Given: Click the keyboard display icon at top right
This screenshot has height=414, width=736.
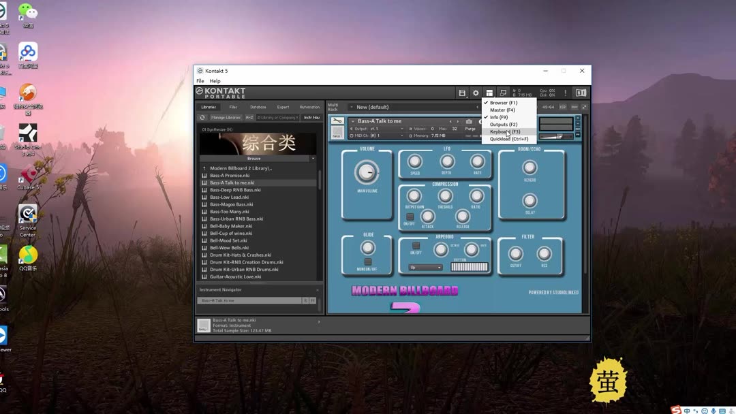Looking at the screenshot, I should click(x=503, y=93).
